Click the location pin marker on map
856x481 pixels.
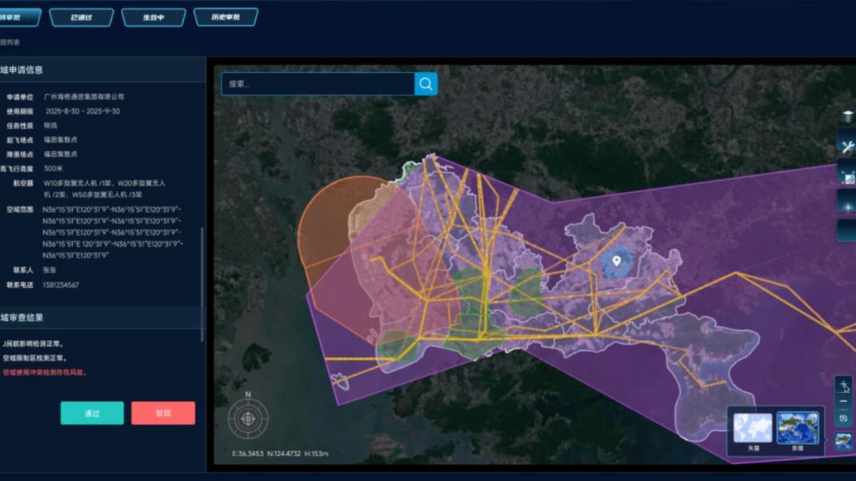[x=617, y=260]
